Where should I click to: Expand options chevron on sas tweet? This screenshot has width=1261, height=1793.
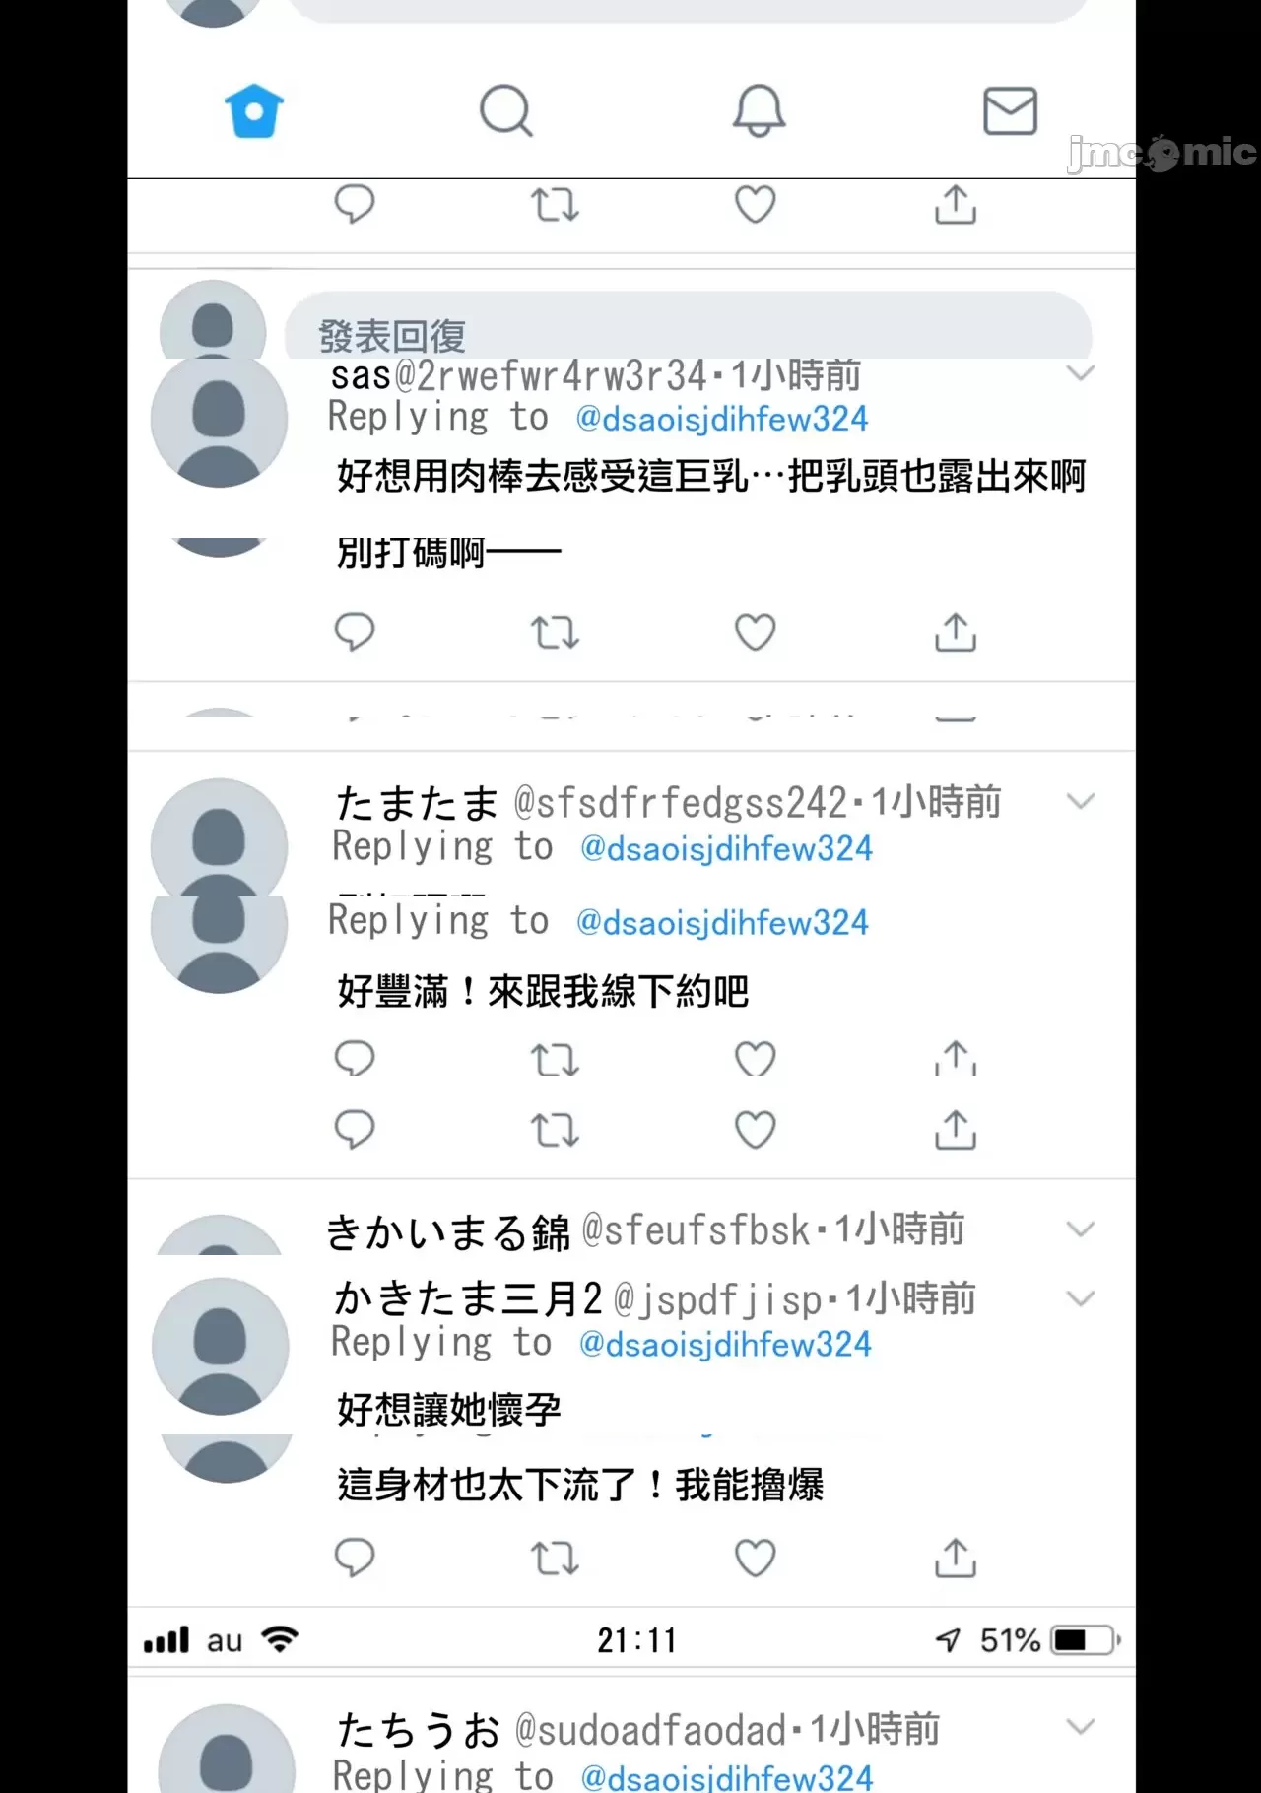tap(1081, 373)
